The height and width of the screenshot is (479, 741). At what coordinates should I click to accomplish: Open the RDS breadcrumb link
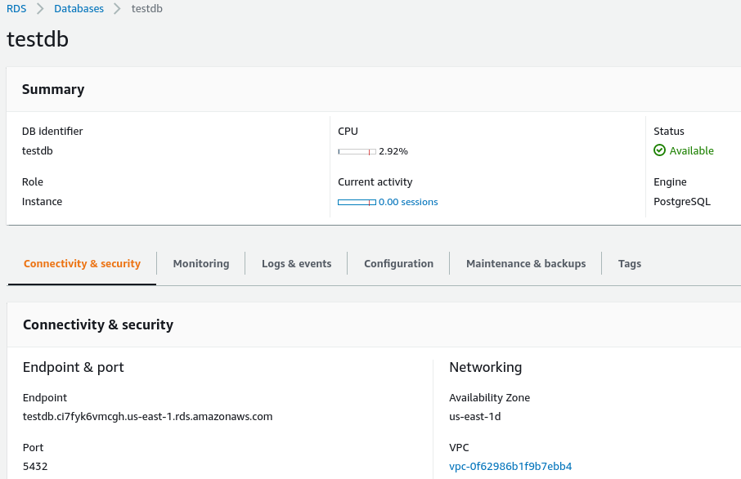click(16, 9)
